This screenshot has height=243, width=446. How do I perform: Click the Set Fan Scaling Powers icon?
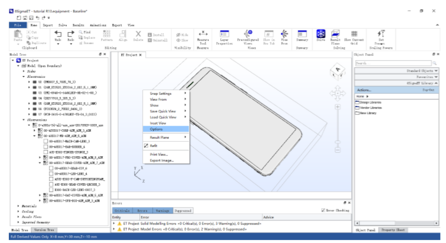click(x=381, y=37)
